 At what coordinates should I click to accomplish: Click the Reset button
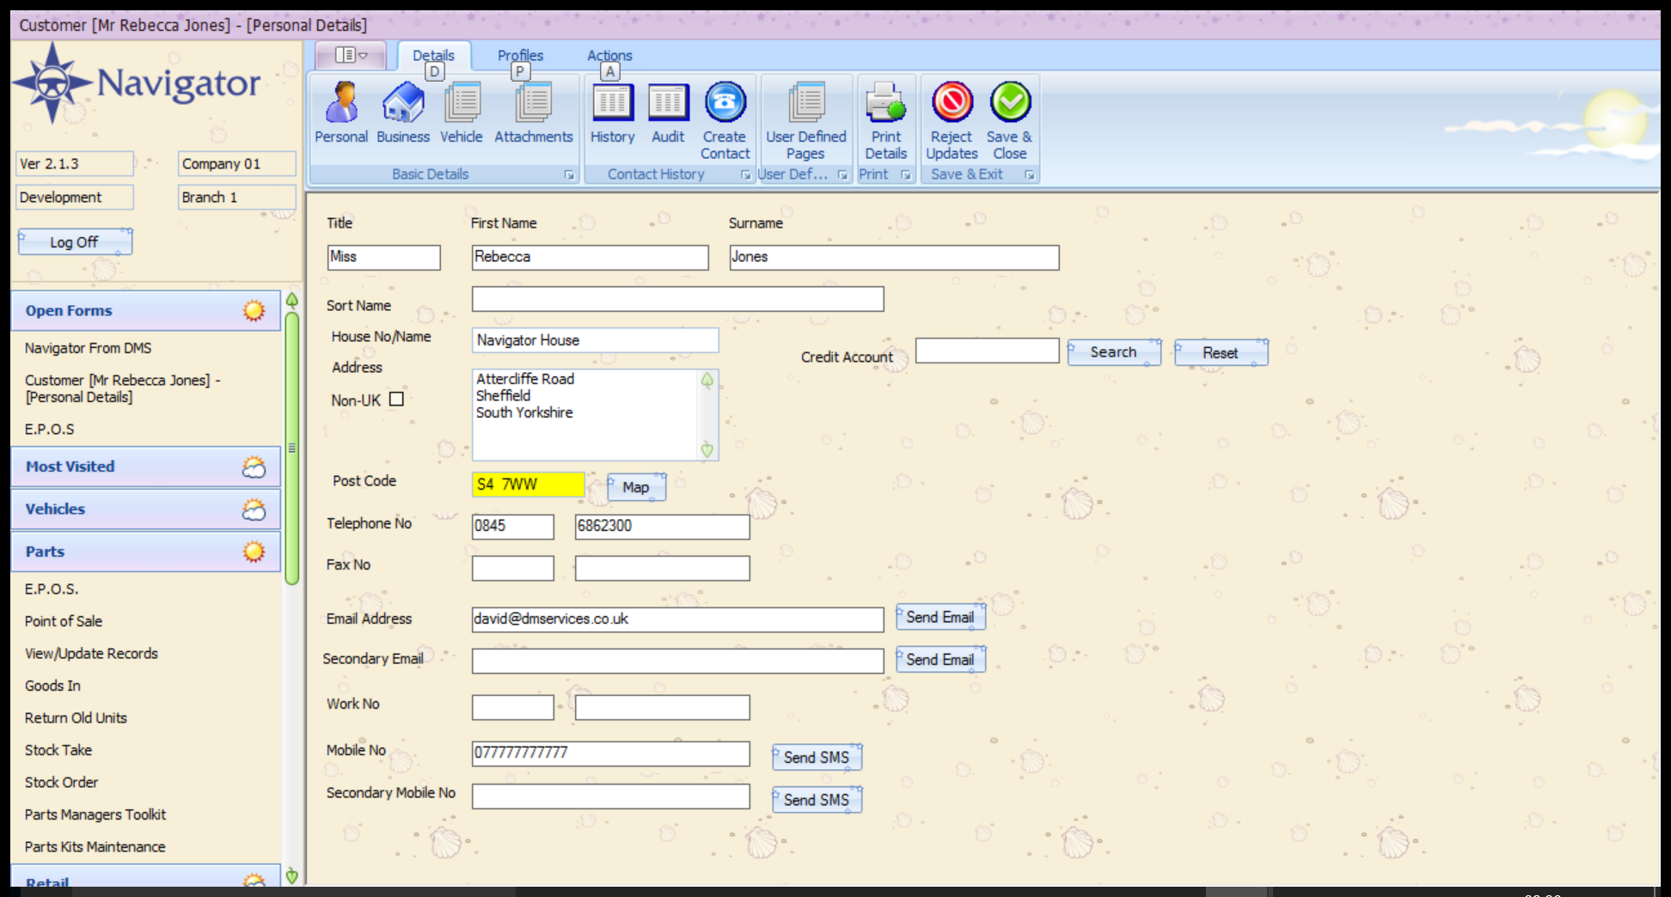click(1221, 352)
